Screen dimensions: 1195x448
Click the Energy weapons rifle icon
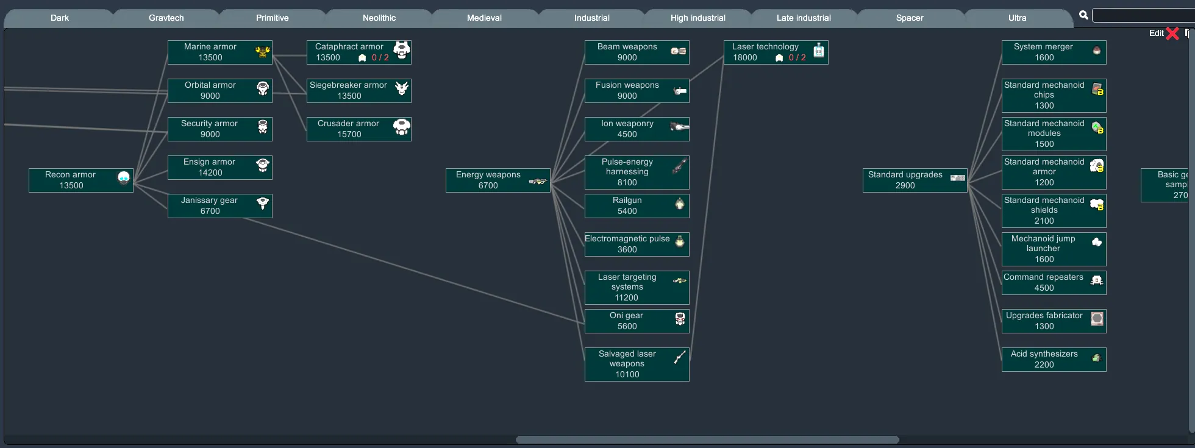537,181
